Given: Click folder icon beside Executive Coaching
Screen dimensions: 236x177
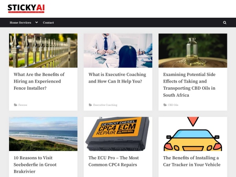Looking at the screenshot, I should click(90, 105).
